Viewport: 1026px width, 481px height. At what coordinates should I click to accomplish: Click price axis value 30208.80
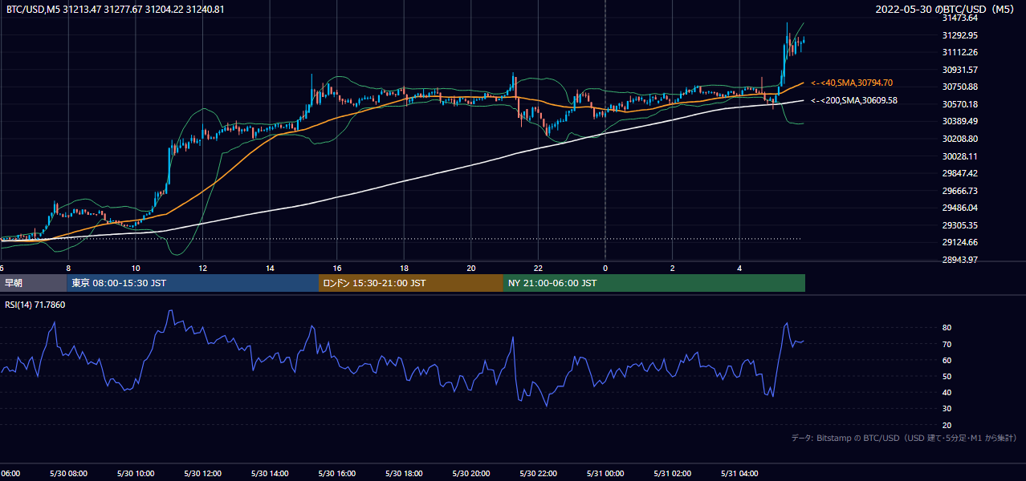pos(959,139)
